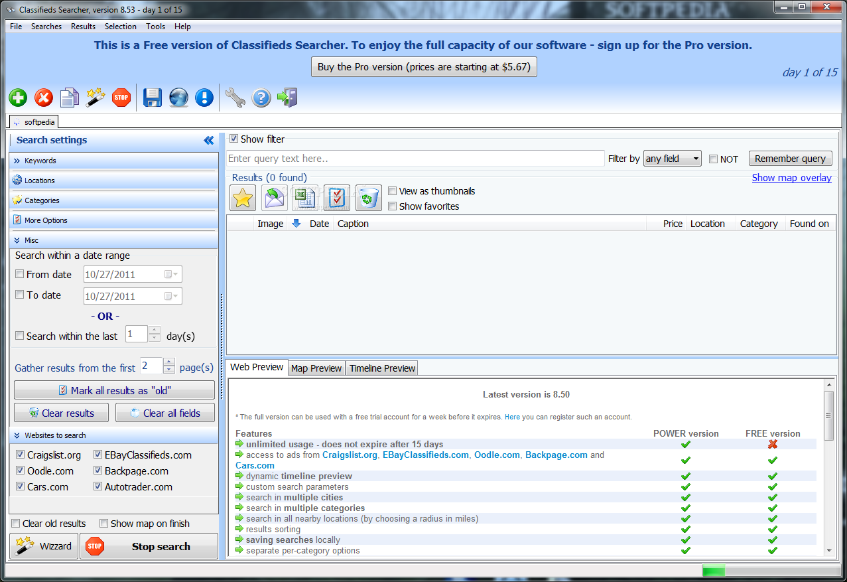
Task: Click the recycle bin results icon
Action: pyautogui.click(x=369, y=198)
